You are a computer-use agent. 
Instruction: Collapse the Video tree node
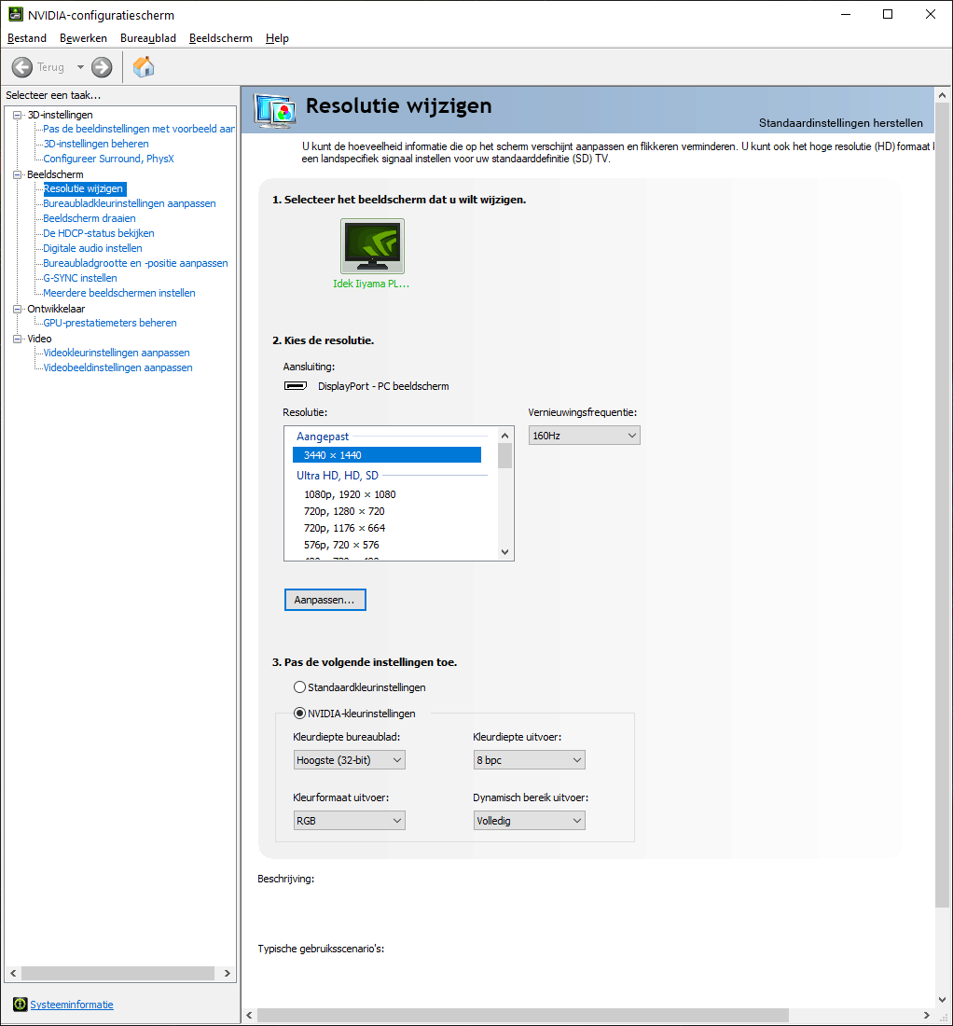(x=18, y=339)
